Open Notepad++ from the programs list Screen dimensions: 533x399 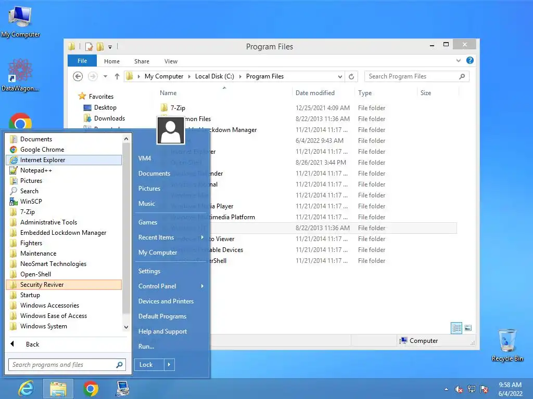pyautogui.click(x=64, y=170)
